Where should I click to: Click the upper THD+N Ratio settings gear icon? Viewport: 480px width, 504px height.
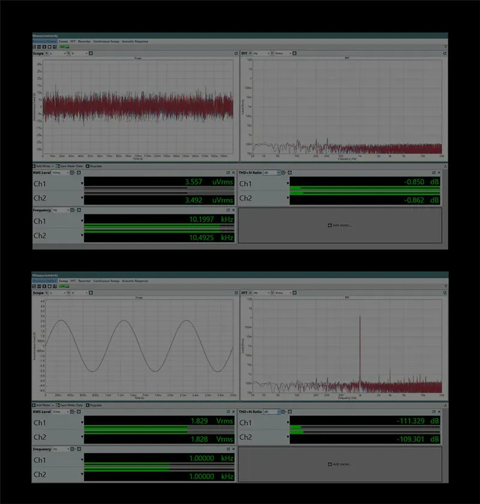pos(290,173)
